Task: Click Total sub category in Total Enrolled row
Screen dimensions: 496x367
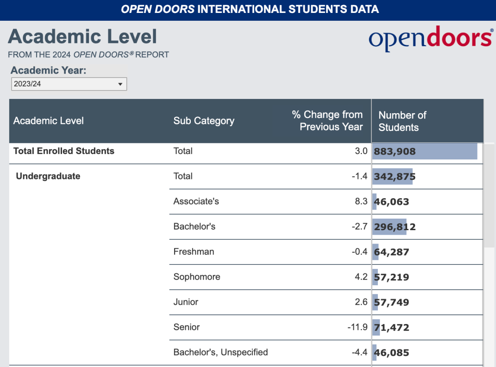Action: [183, 151]
